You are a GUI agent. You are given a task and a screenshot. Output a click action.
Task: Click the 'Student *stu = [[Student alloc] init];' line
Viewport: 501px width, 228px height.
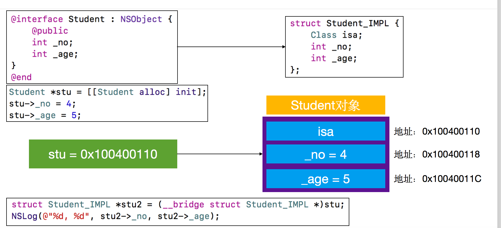click(107, 92)
